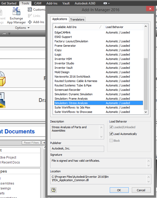Toggle the Block checkbox
This screenshot has width=157, height=198.
point(111,141)
